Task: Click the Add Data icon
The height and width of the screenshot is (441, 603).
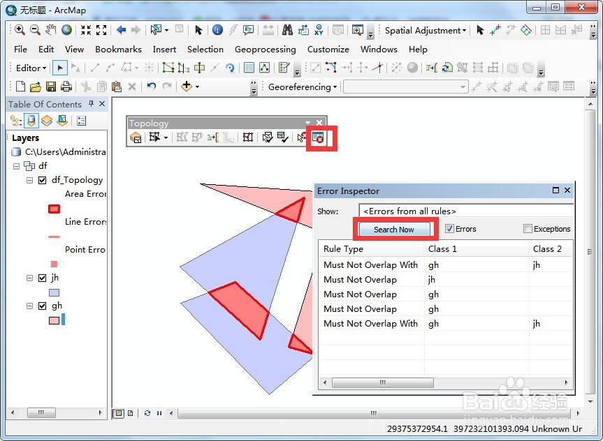Action: 187,87
